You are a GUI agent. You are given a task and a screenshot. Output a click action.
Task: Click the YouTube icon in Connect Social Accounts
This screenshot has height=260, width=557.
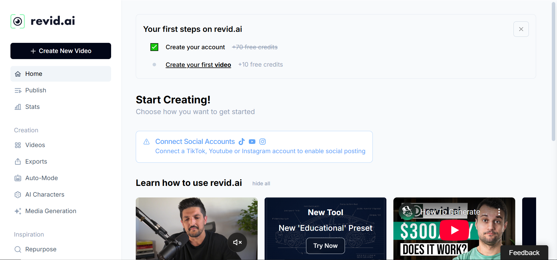click(x=252, y=142)
